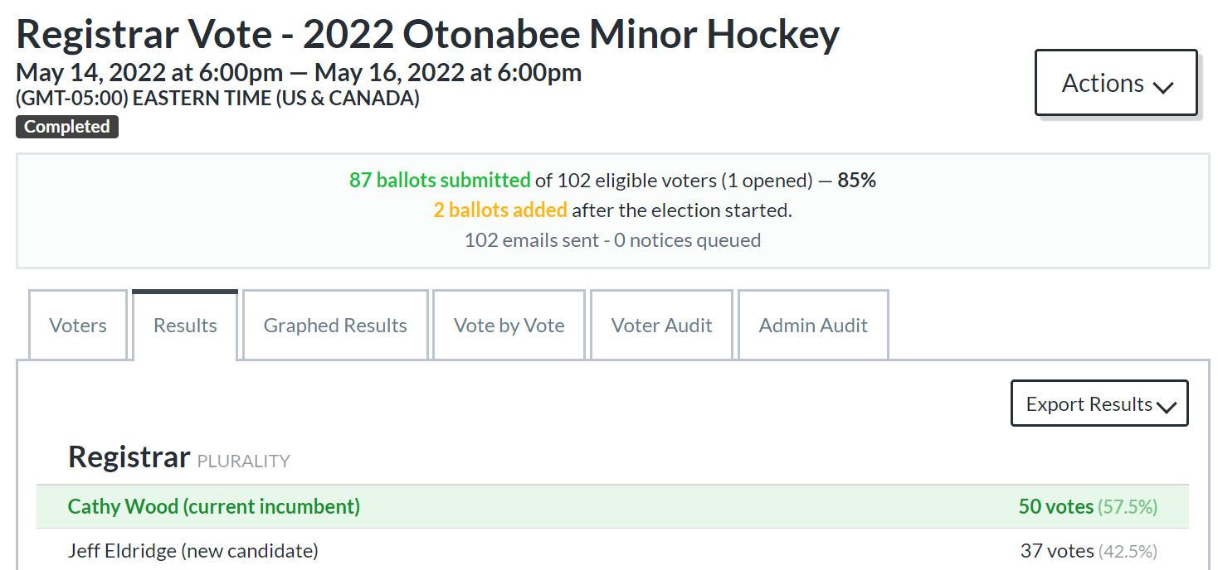Open the Actions dropdown menu
This screenshot has height=570, width=1218.
click(1115, 82)
